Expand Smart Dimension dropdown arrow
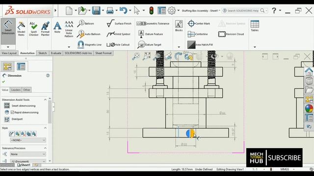314x176 pixels. coord(8,47)
